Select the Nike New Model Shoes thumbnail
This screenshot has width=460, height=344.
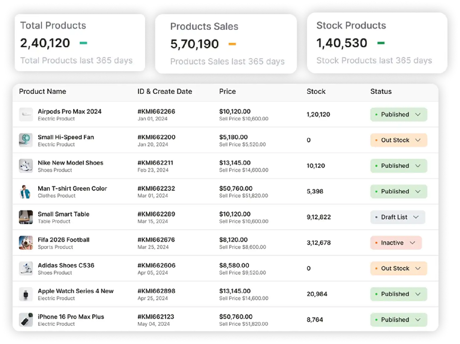tap(26, 166)
